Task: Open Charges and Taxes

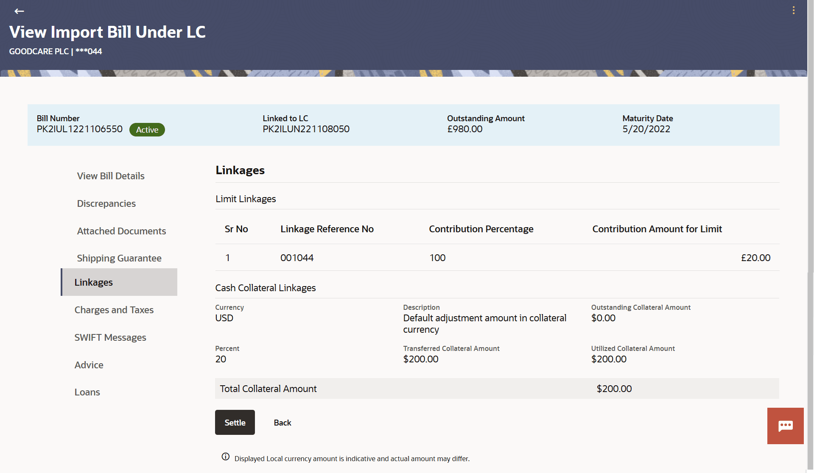Action: coord(114,309)
